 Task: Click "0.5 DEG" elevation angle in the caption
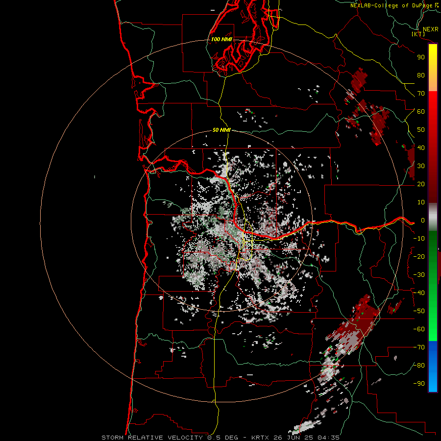pyautogui.click(x=223, y=438)
